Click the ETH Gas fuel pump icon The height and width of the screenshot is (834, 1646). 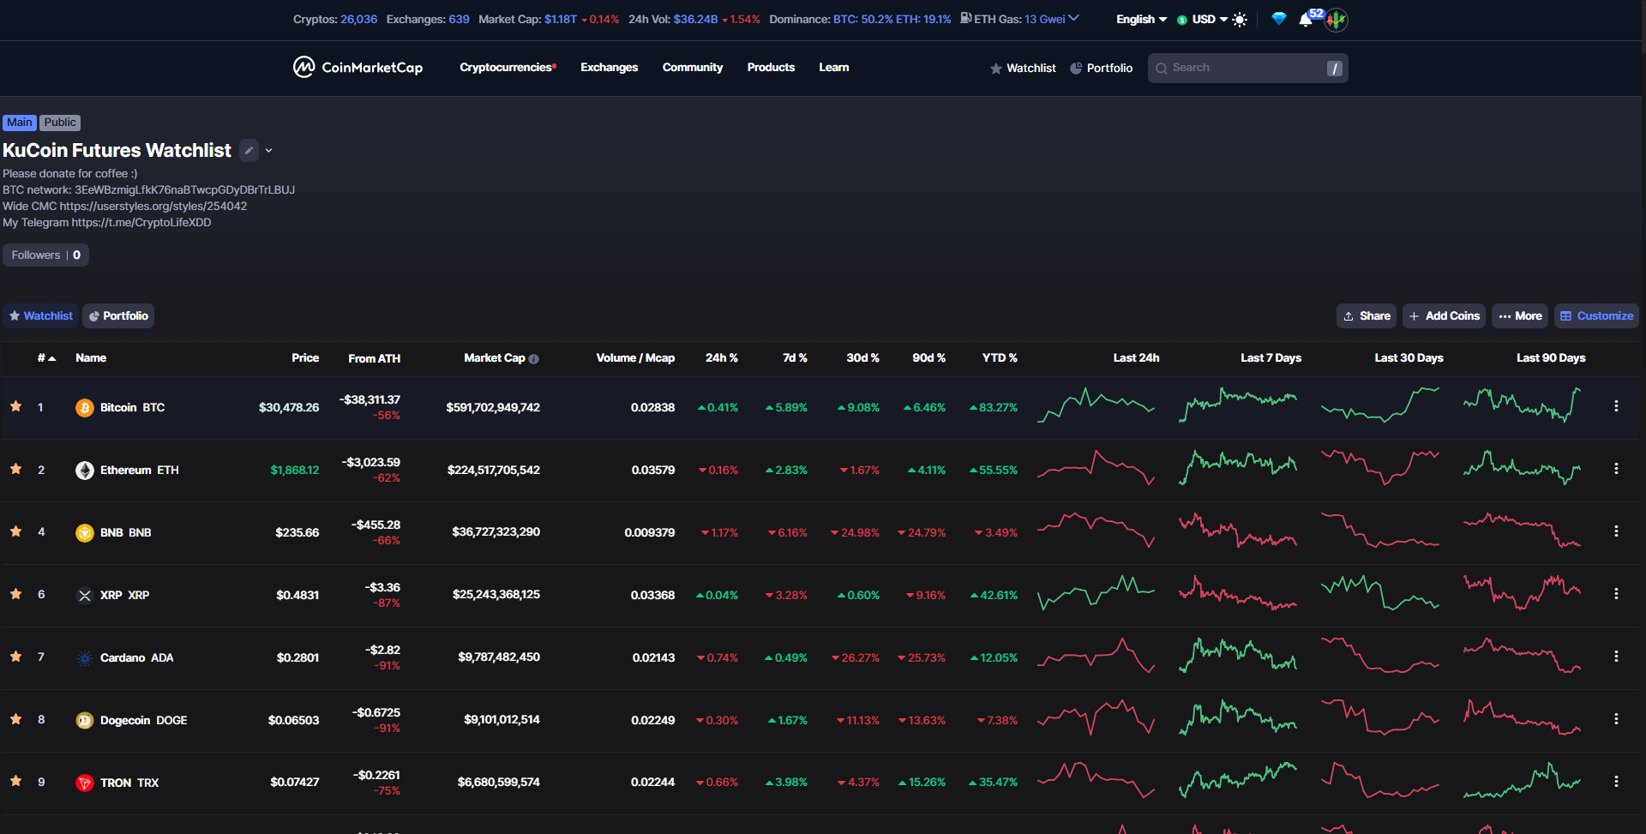coord(967,18)
